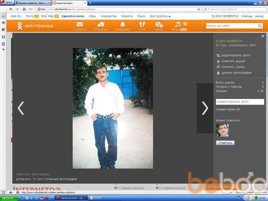Show the next photo with right arrow
Screen dimensions: 268x201
tap(205, 108)
